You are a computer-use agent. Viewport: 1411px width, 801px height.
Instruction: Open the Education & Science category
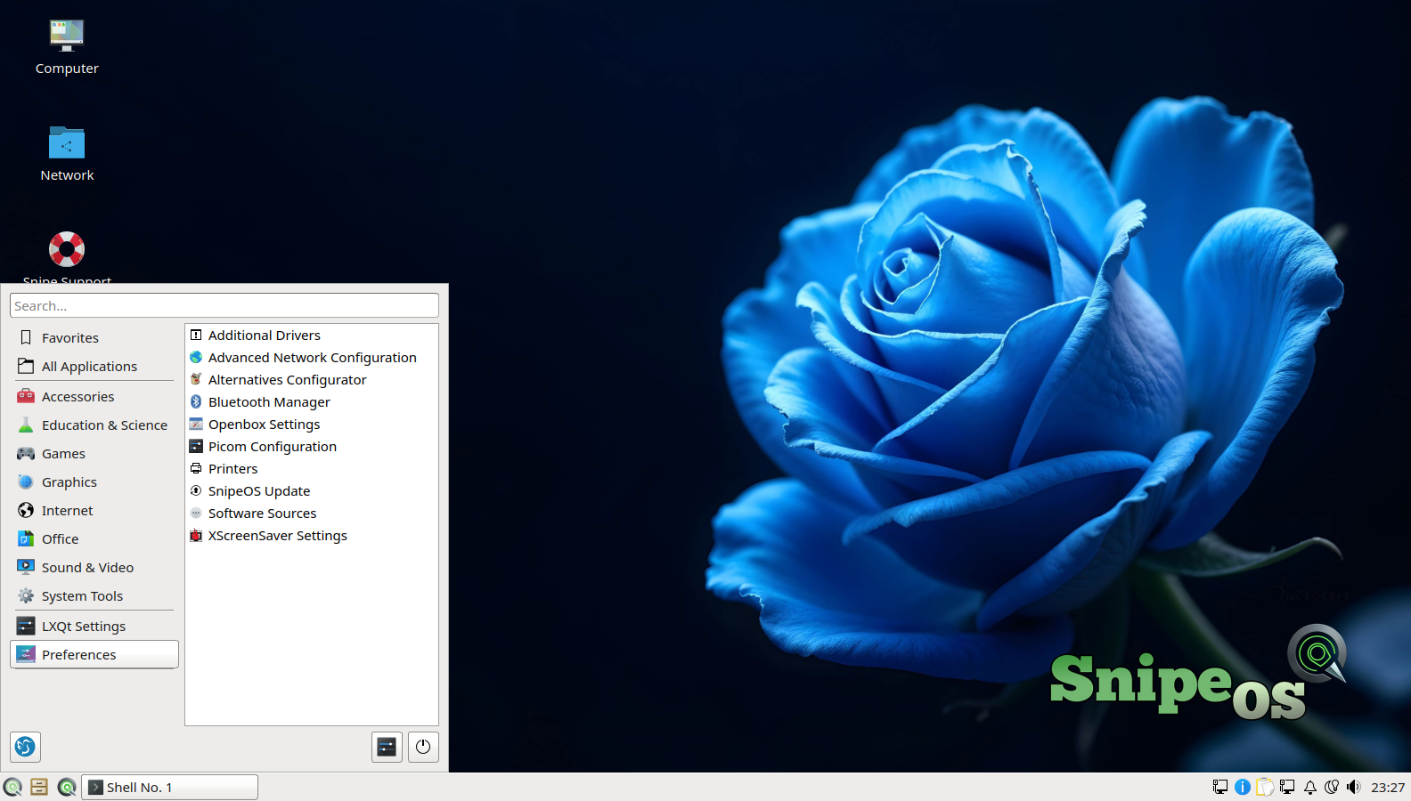coord(94,425)
